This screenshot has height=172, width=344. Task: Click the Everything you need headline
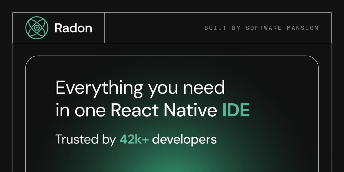[x=140, y=88]
